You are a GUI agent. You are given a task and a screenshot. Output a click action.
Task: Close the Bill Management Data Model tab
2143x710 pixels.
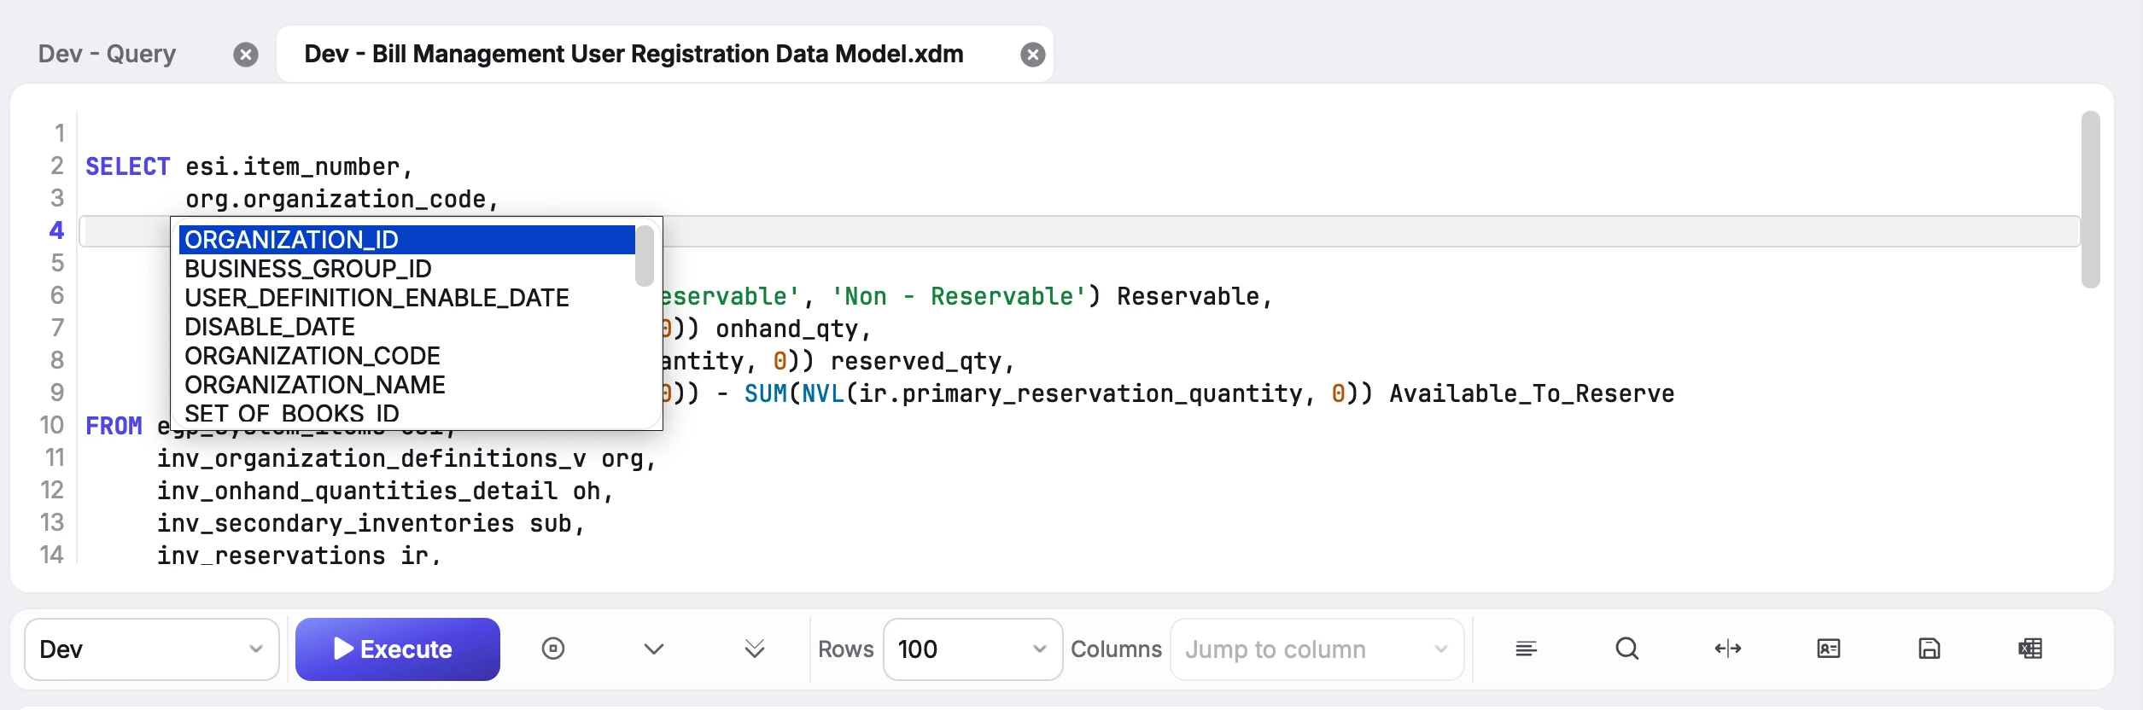(x=1033, y=55)
